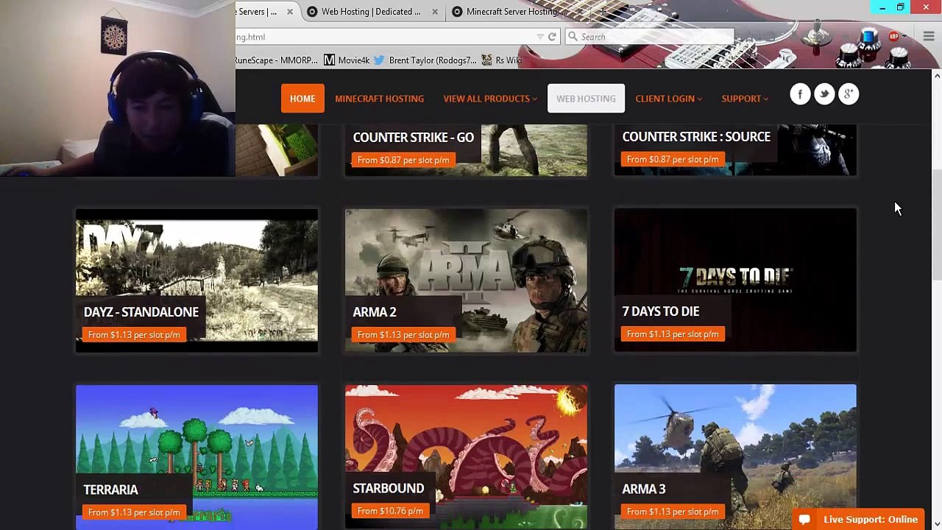This screenshot has width=942, height=530.
Task: Click the page vertical scrollbar thumb
Action: (937, 225)
